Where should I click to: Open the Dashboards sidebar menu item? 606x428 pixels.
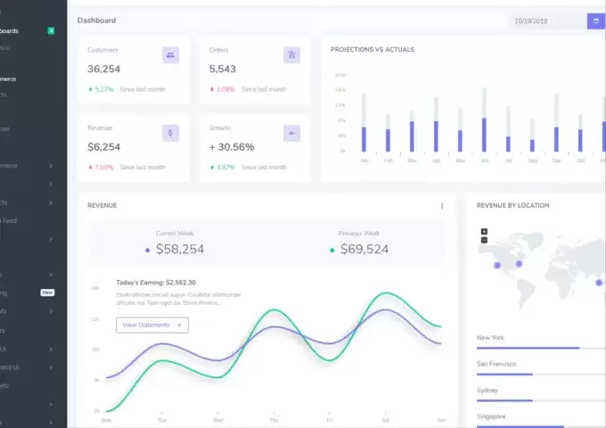click(x=16, y=30)
